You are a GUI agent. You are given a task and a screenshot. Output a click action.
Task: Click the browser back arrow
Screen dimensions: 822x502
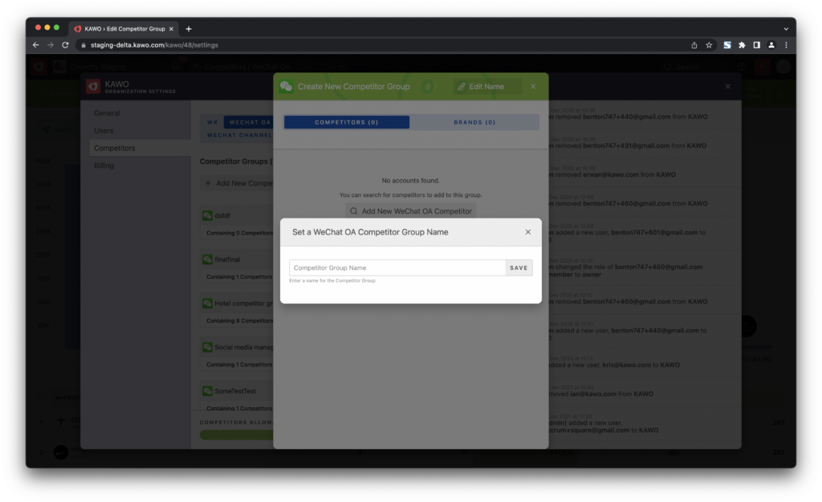click(x=35, y=45)
